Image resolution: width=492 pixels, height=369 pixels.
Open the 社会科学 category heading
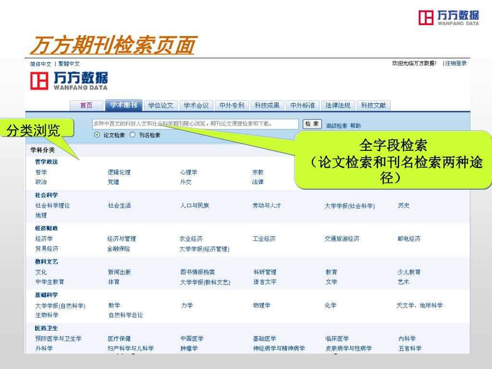tap(47, 195)
